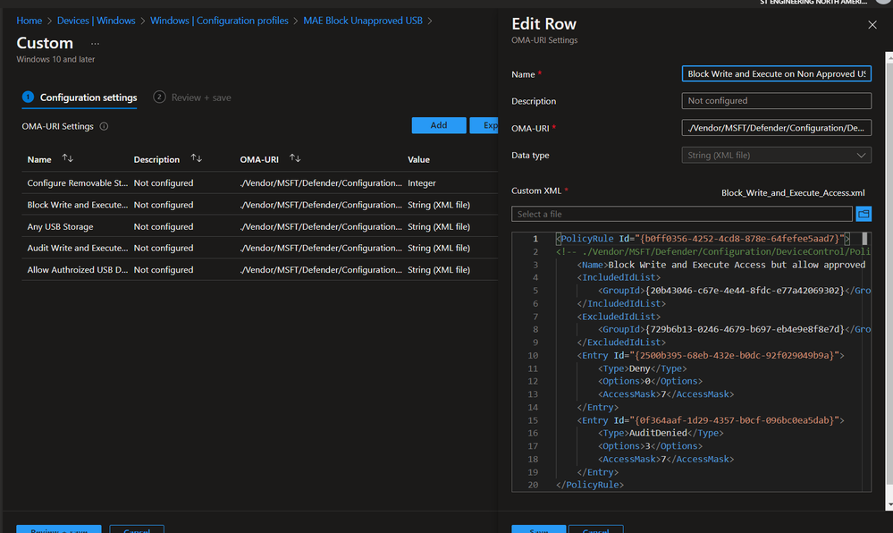Click the IncludedIdList opening tag line
893x533 pixels.
[619, 277]
